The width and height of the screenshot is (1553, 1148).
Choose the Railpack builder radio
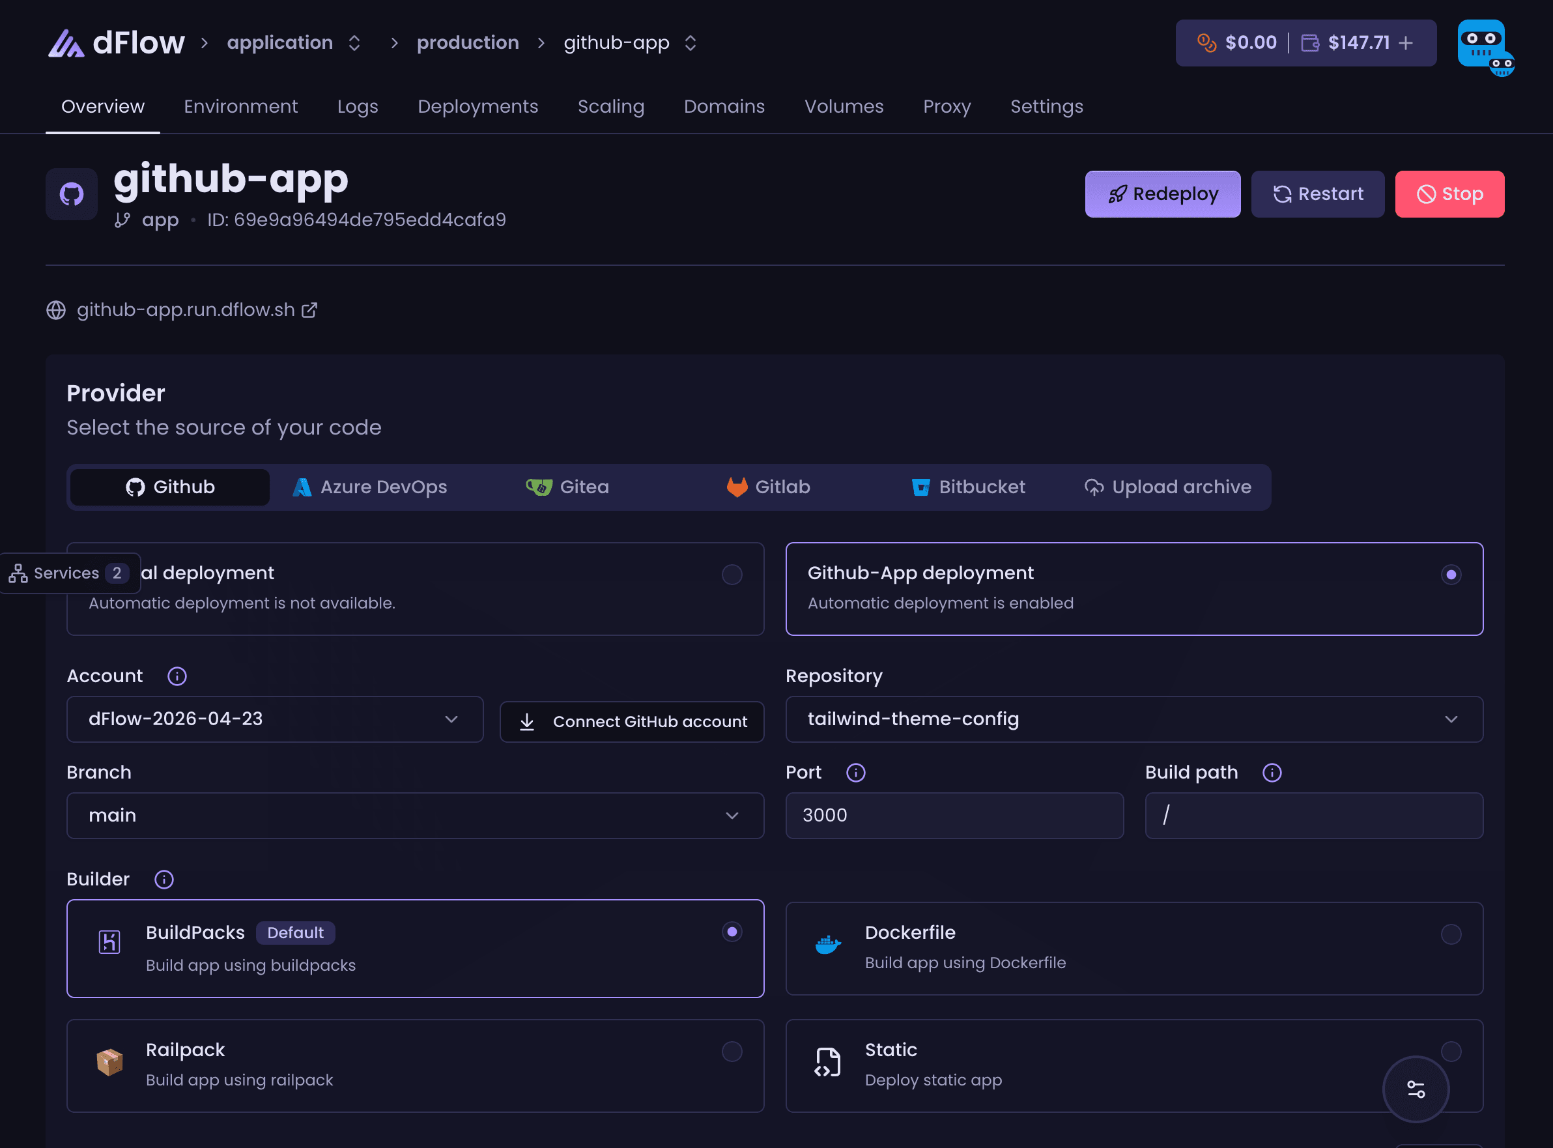click(732, 1052)
